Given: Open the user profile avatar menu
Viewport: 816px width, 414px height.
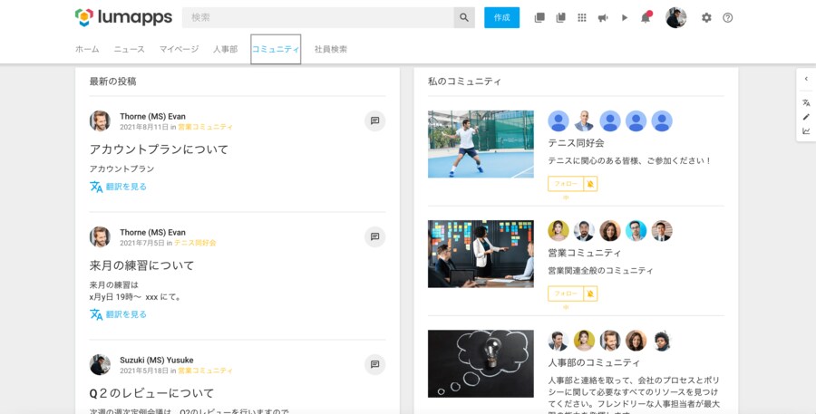Looking at the screenshot, I should point(675,17).
